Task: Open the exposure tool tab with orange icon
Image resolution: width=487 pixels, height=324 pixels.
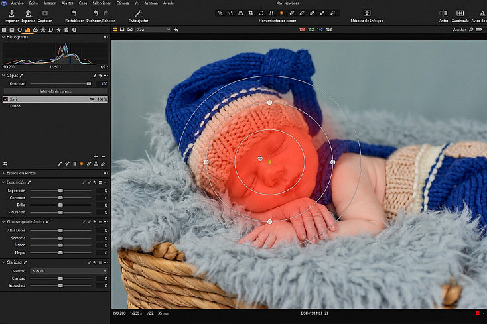Action: (27, 30)
